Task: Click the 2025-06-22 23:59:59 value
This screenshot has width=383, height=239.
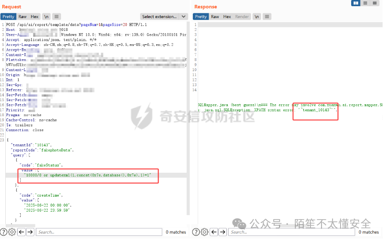Action: (46, 210)
